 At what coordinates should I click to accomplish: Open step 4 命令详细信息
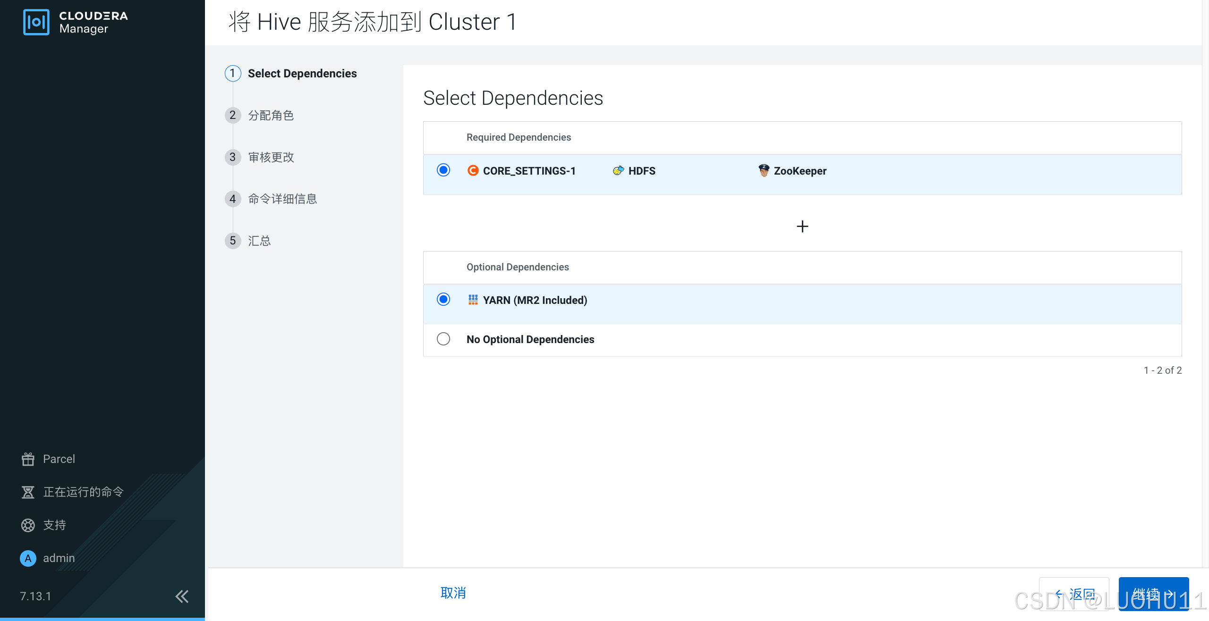click(282, 199)
